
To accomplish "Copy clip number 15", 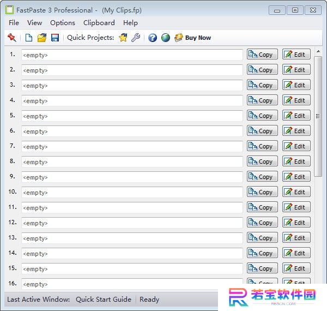I will tap(262, 268).
